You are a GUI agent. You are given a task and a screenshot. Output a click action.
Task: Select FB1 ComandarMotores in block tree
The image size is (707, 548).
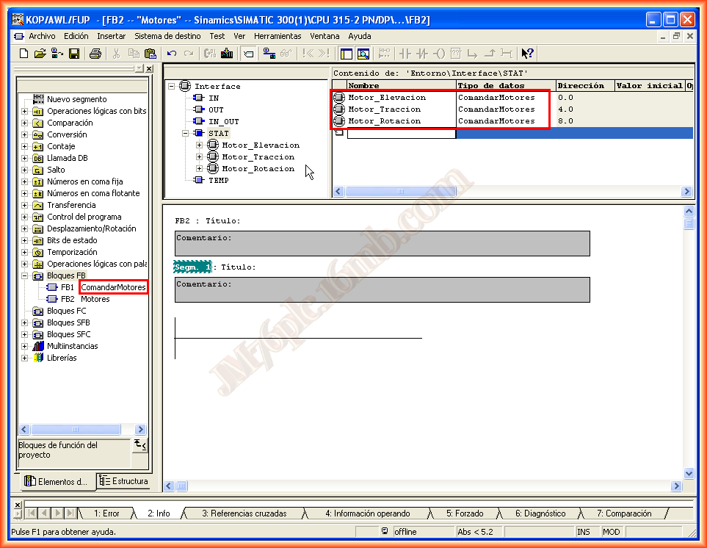[x=113, y=287]
